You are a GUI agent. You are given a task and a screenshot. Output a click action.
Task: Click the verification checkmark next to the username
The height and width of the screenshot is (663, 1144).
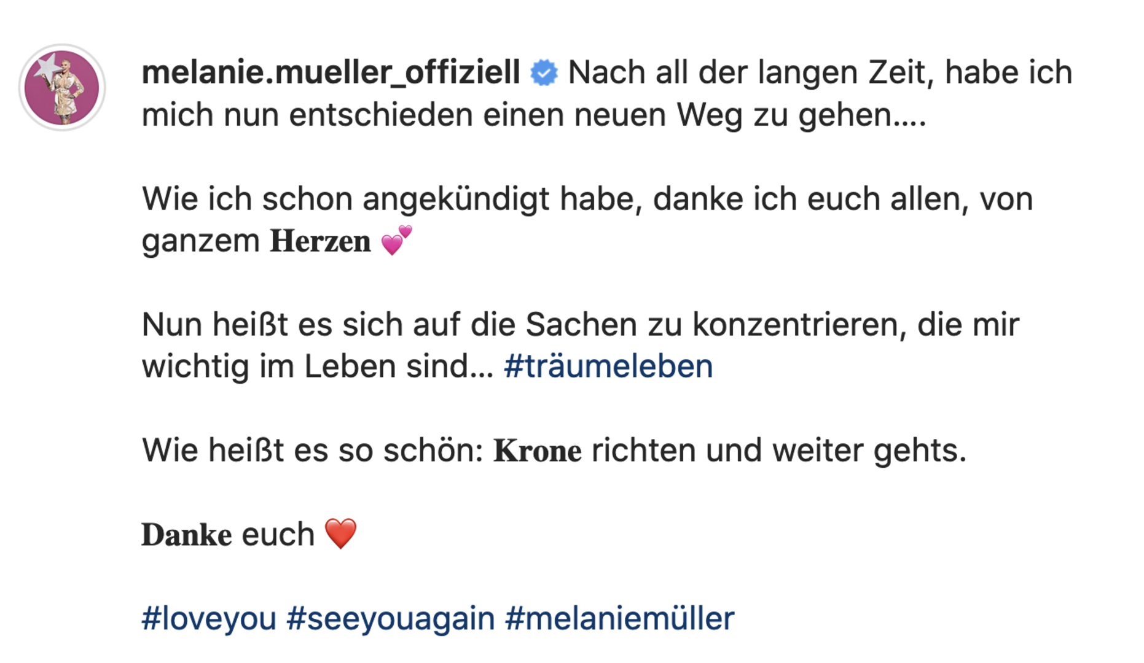point(543,72)
